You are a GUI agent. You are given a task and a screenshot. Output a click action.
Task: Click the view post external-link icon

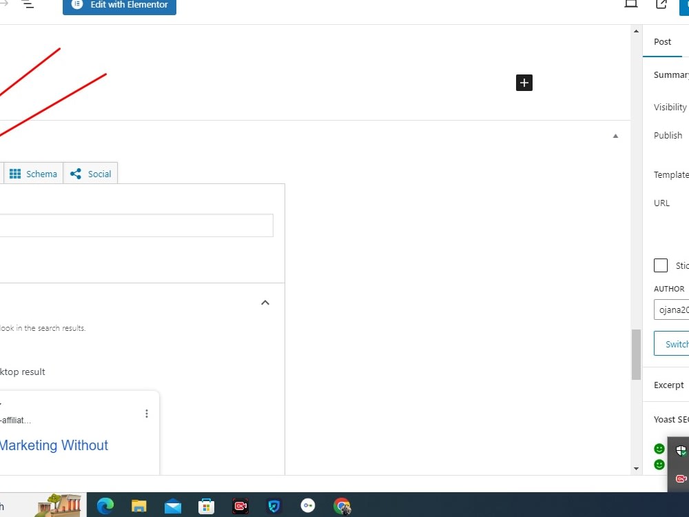click(661, 4)
